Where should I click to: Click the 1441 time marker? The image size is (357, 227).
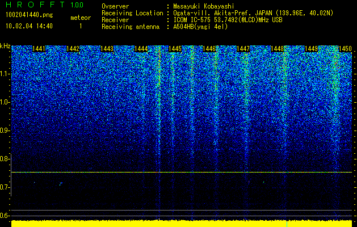(x=39, y=49)
